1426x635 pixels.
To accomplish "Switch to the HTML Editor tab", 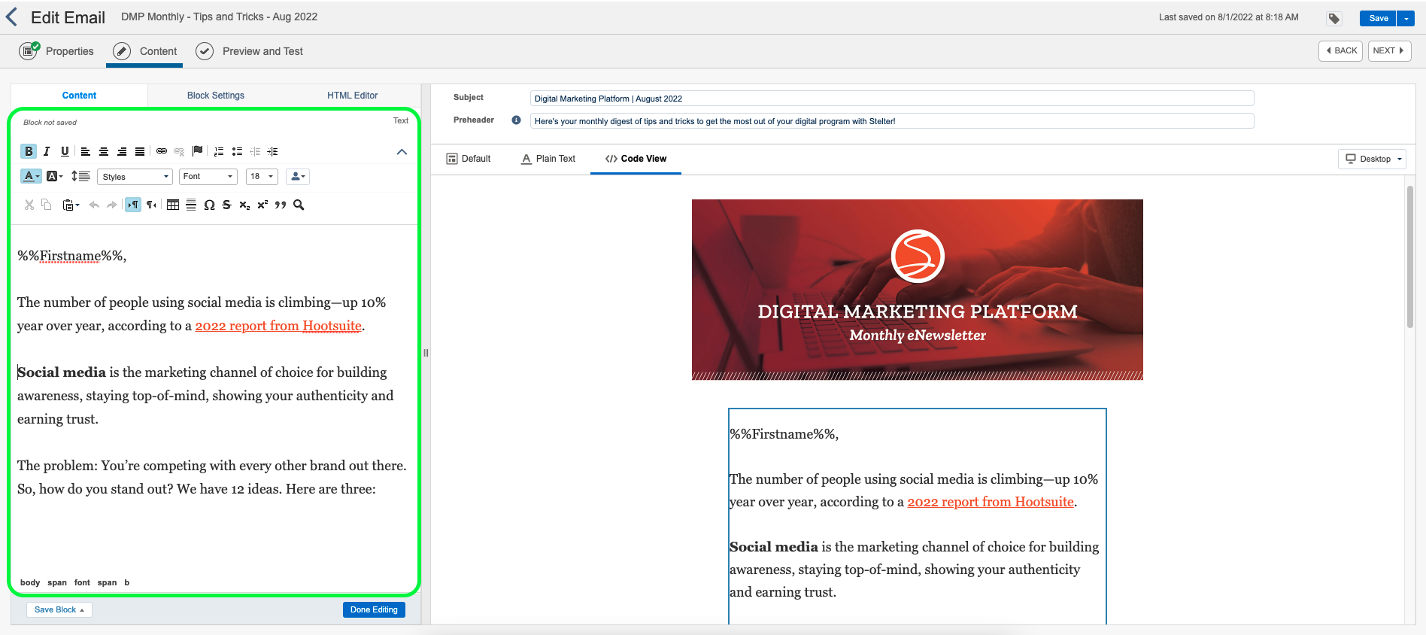I will pos(352,96).
